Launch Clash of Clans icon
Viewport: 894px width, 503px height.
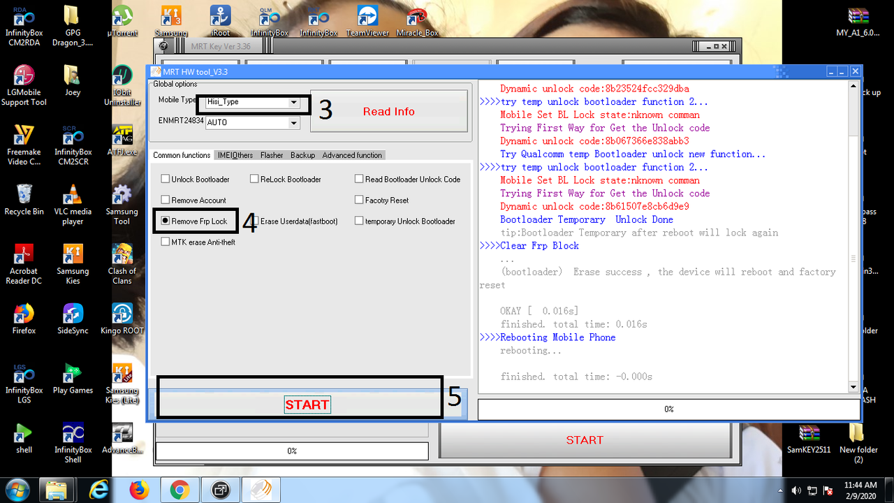tap(122, 263)
